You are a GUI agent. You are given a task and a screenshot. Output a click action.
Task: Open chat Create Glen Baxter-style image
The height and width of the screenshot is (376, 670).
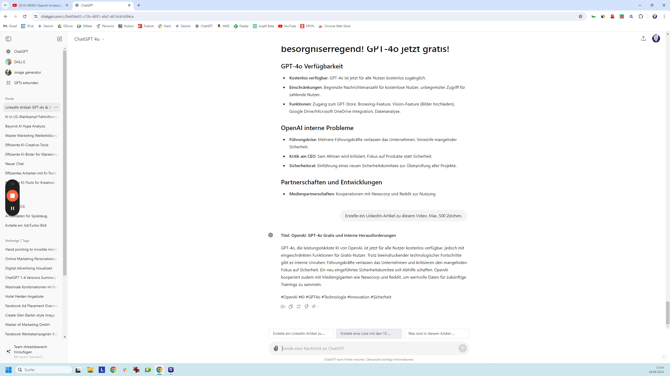click(32, 315)
